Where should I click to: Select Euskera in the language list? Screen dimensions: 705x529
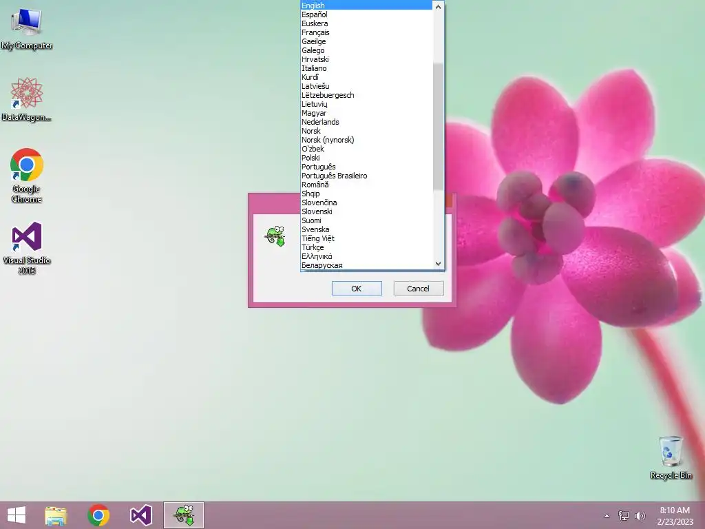tap(366, 23)
